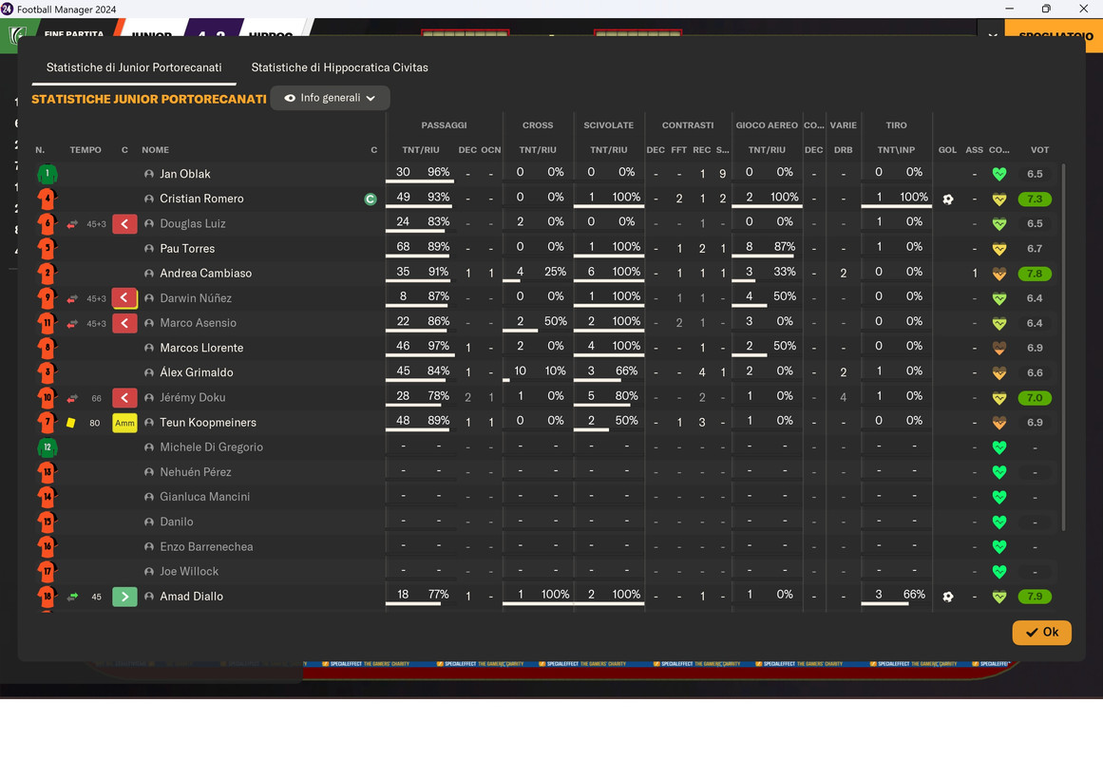Click Marcos Llorente's orange condition heart icon
1103x760 pixels.
pyautogui.click(x=998, y=348)
